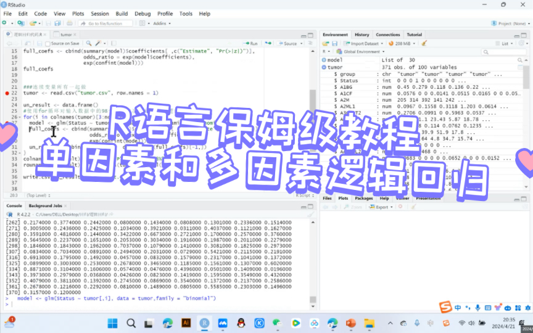The height and width of the screenshot is (333, 533).
Task: Maximize the Environment pane
Action: click(524, 35)
